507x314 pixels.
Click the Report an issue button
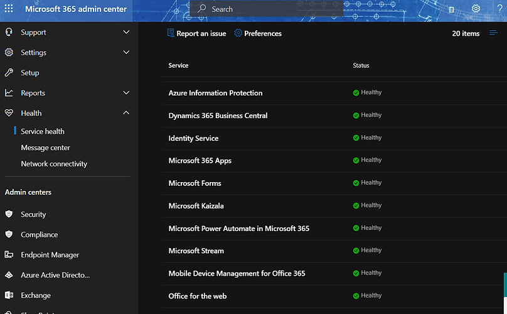pos(196,33)
